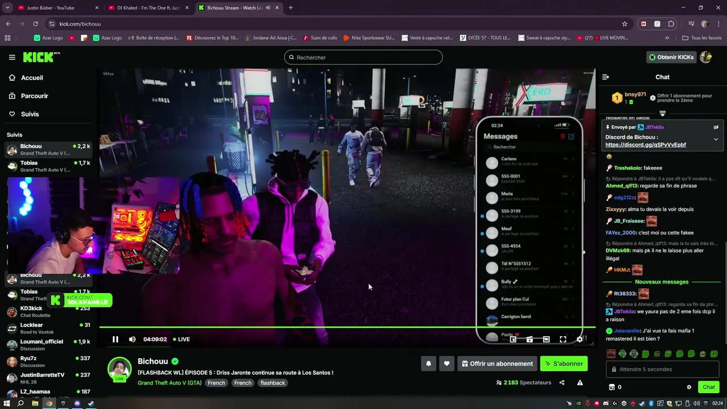Expand the pinned message chevron
The height and width of the screenshot is (409, 727).
pyautogui.click(x=716, y=139)
